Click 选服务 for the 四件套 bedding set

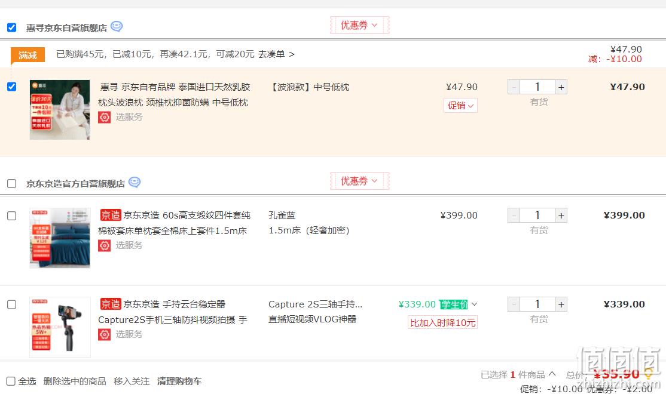(x=129, y=245)
